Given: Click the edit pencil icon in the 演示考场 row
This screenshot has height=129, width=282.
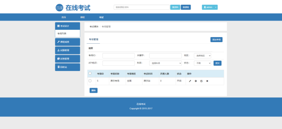Looking at the screenshot, I should pyautogui.click(x=201, y=81).
